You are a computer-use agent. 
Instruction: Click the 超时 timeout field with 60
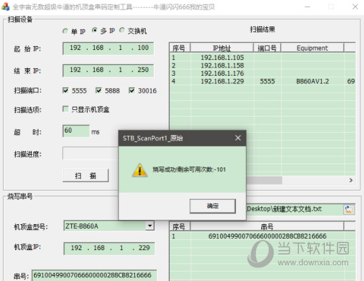pyautogui.click(x=76, y=131)
